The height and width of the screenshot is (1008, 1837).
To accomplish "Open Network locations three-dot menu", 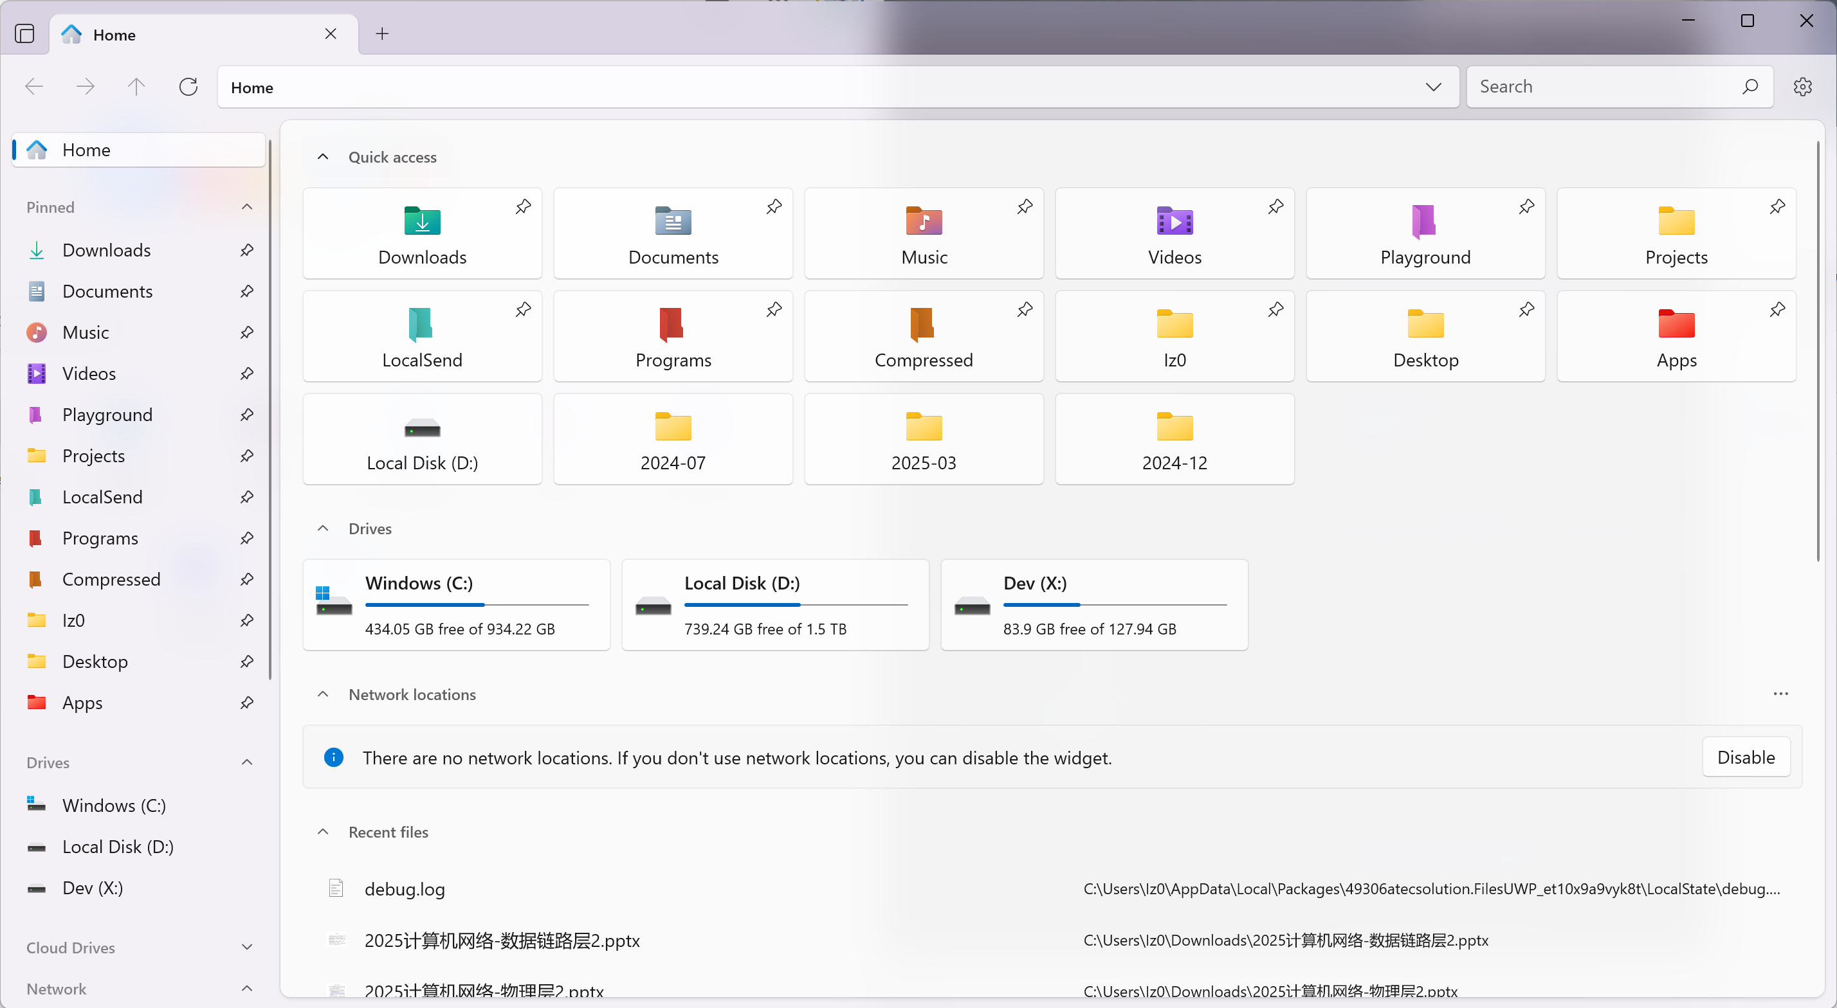I will [x=1780, y=694].
